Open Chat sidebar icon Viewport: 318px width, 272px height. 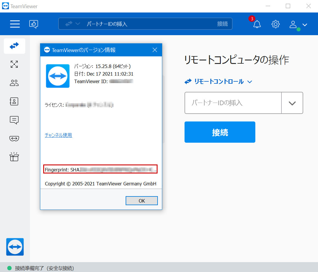(x=14, y=120)
